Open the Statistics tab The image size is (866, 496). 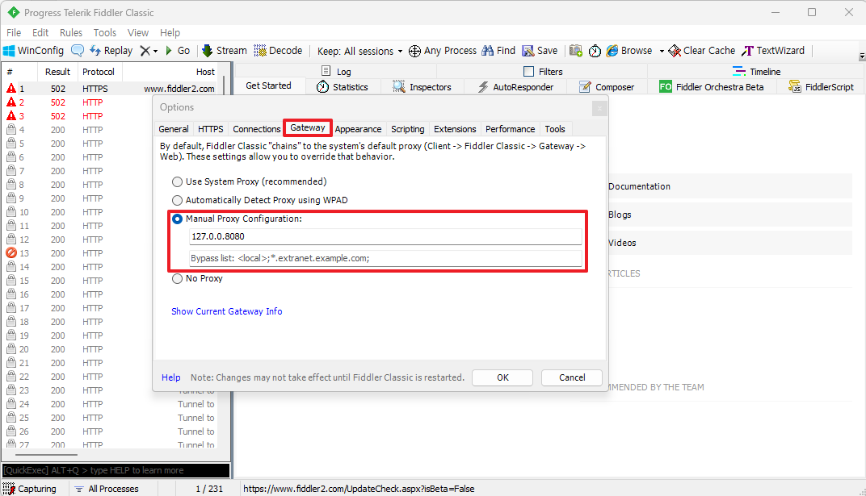[342, 87]
